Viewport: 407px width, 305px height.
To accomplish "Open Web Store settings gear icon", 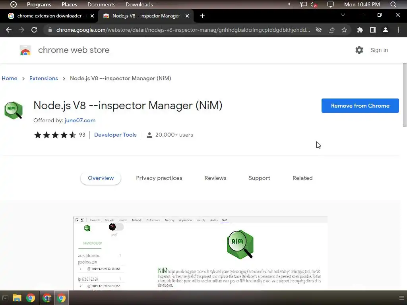I will coord(359,50).
